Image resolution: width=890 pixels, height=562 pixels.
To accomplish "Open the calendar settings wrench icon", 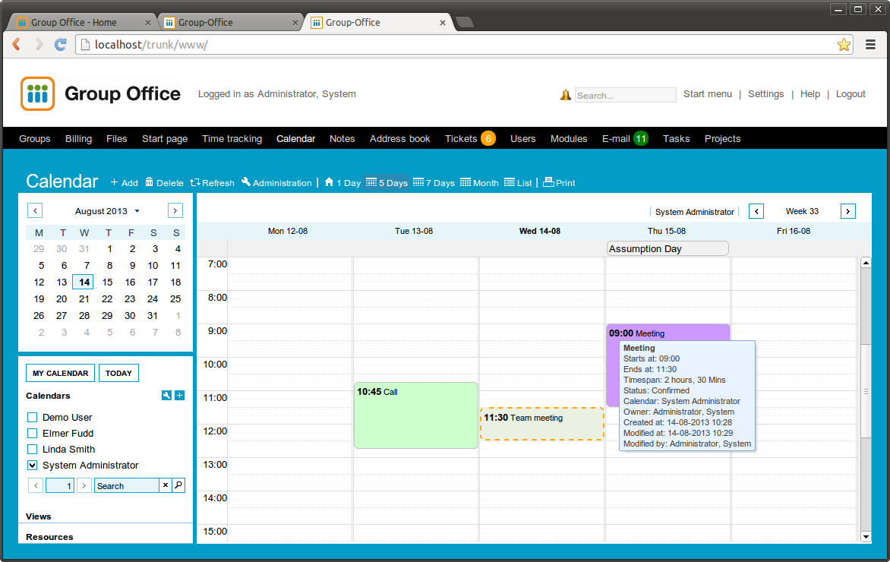I will point(166,396).
